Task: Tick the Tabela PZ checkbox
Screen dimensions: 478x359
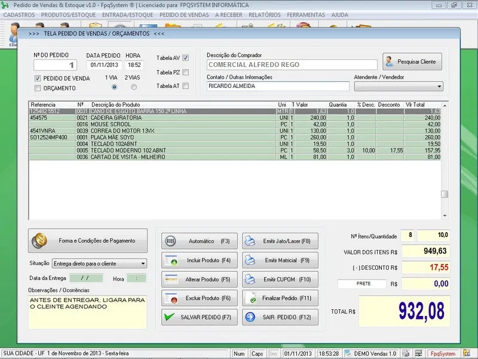Action: pyautogui.click(x=185, y=72)
